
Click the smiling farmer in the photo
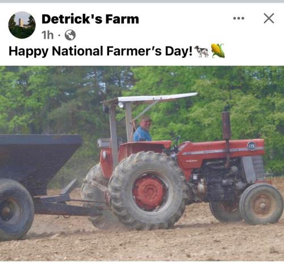pos(143,129)
